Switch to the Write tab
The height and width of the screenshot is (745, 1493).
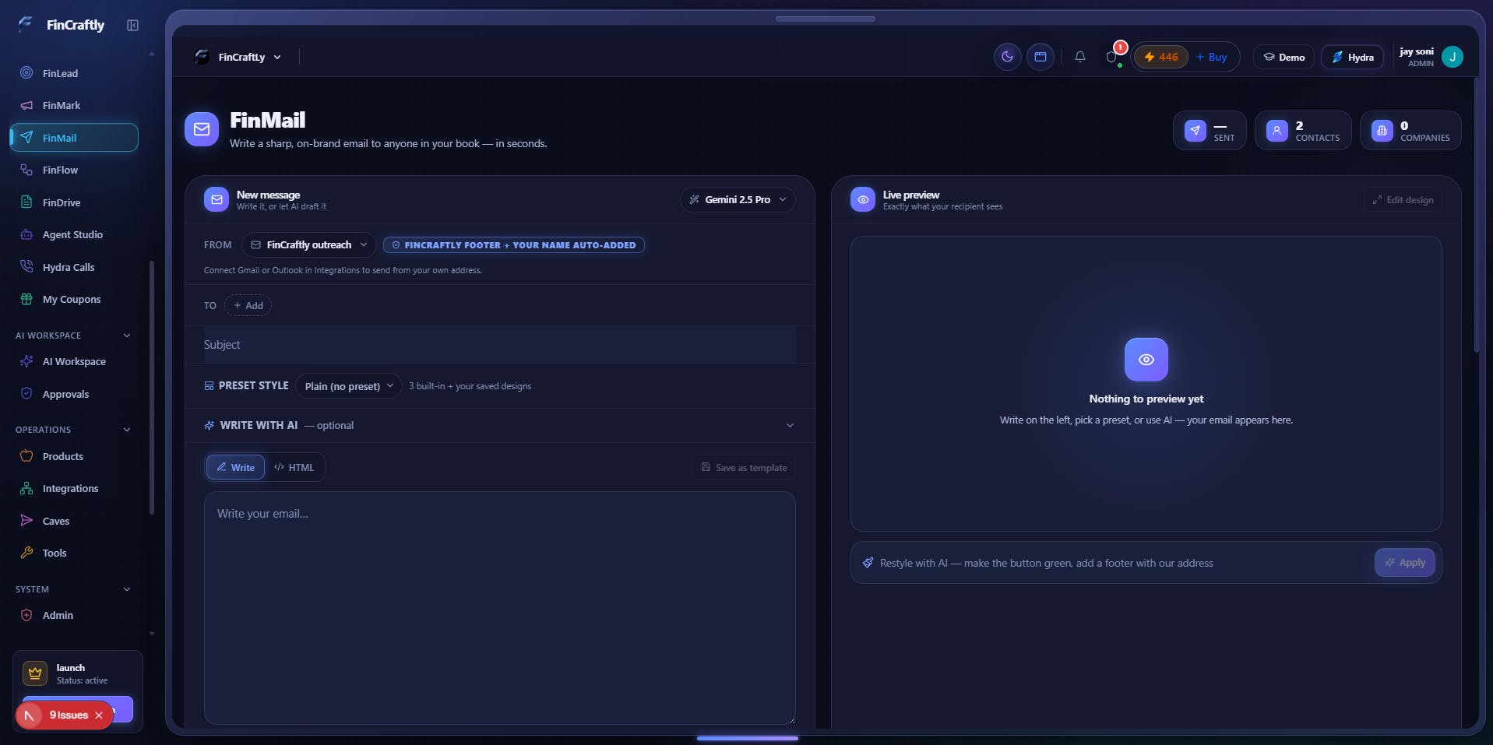coord(236,468)
